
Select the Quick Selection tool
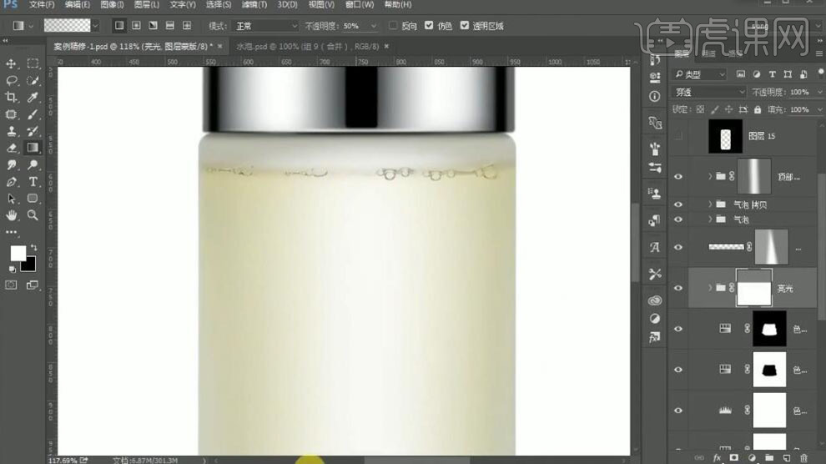coord(33,81)
